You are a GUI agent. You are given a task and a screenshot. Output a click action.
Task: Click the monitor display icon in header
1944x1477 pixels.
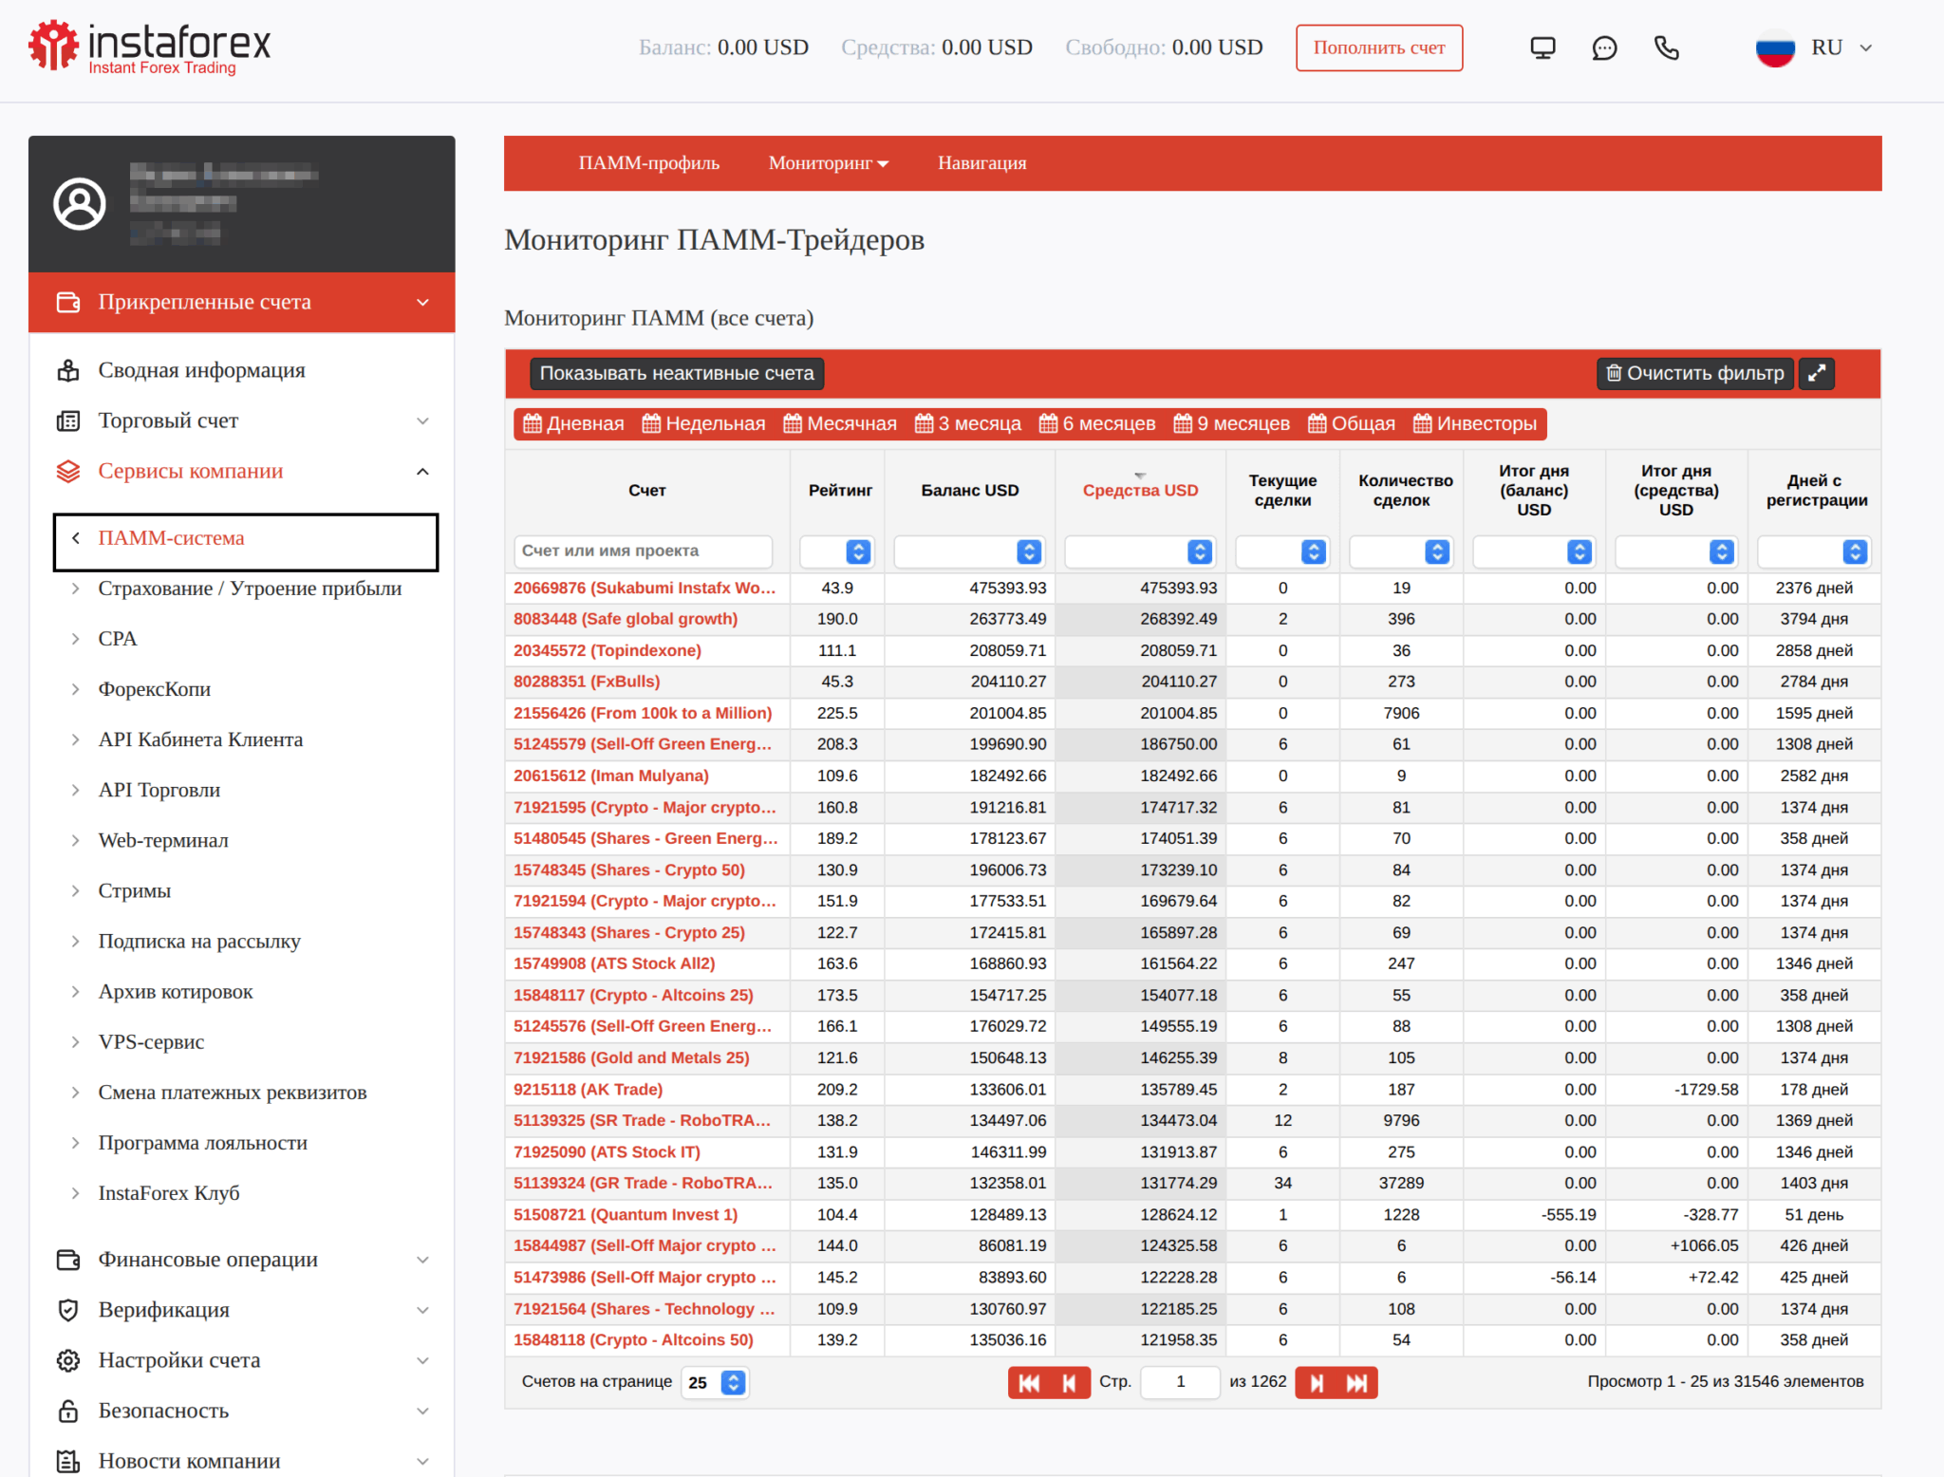pyautogui.click(x=1542, y=47)
